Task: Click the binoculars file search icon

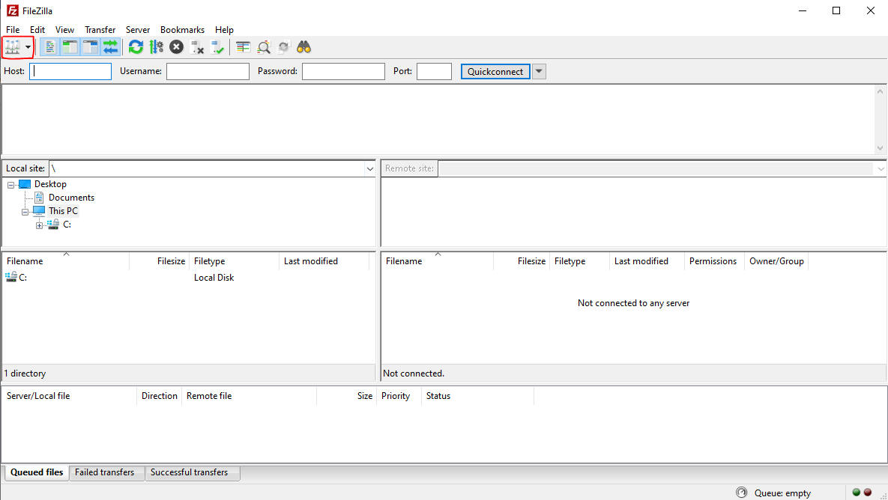Action: (x=303, y=47)
